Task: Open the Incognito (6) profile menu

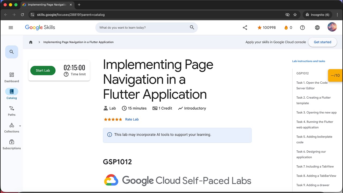Action: pos(318,15)
